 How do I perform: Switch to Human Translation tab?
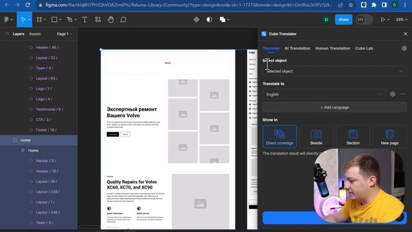[x=333, y=48]
